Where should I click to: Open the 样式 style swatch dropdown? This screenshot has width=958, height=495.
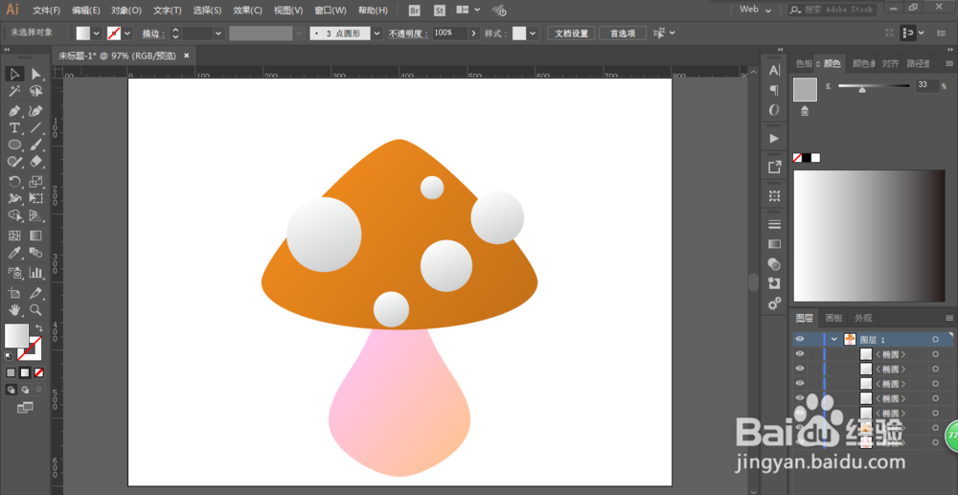[534, 34]
